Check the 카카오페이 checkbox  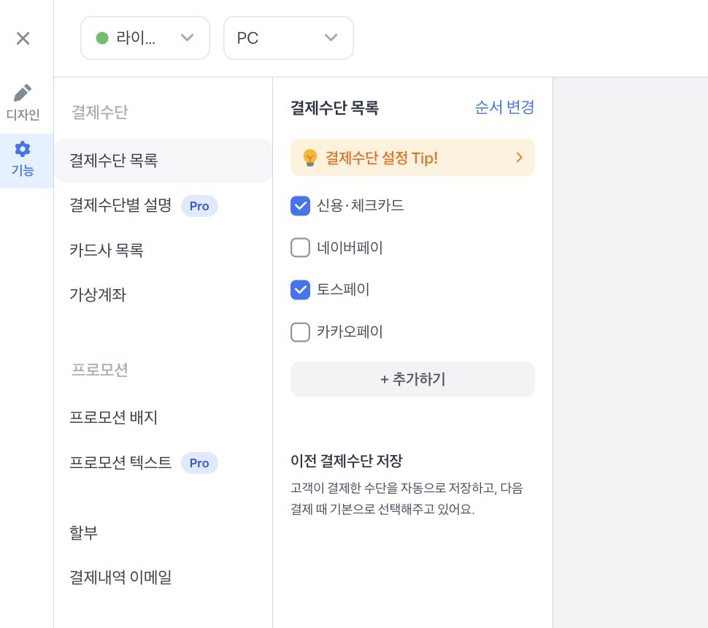pos(301,332)
